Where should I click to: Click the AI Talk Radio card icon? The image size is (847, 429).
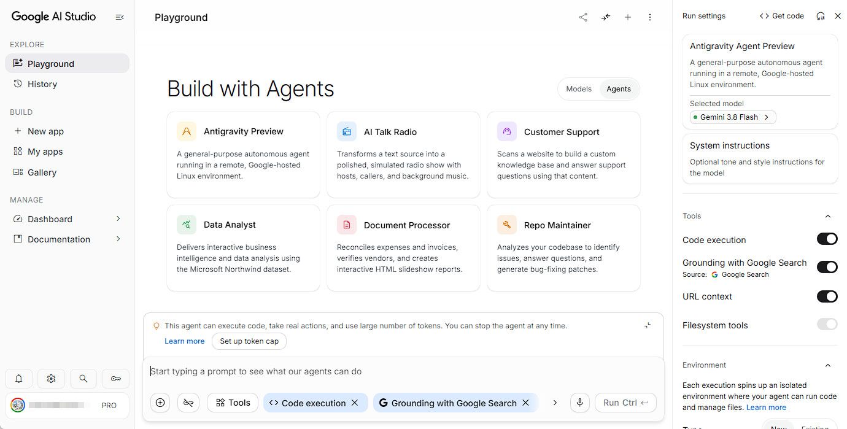(347, 131)
